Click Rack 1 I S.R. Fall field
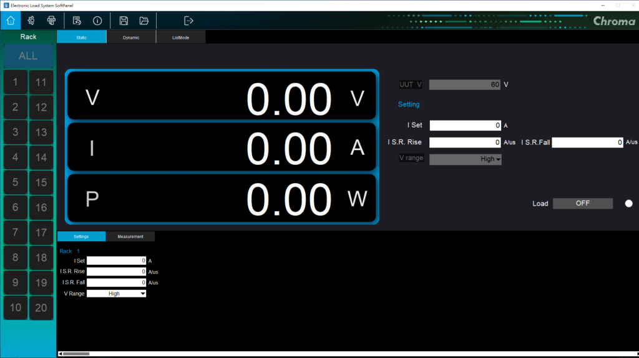The height and width of the screenshot is (358, 639). pos(117,282)
